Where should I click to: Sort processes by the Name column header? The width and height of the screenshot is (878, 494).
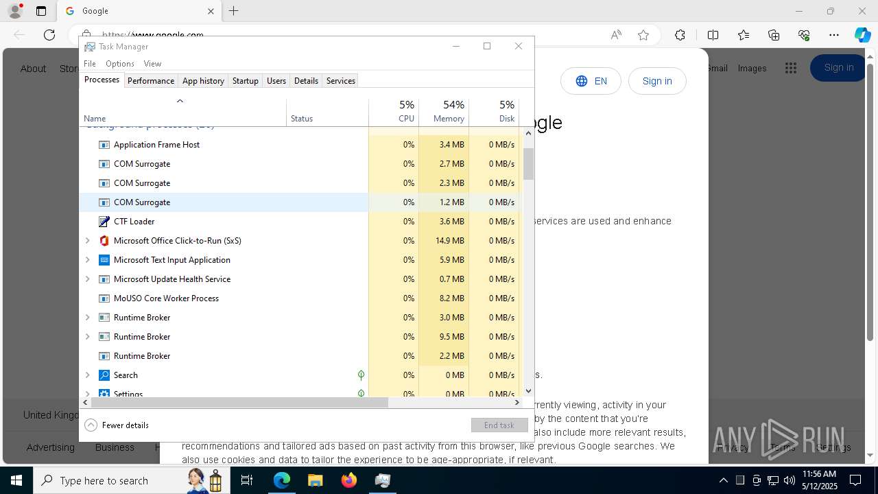coord(182,112)
